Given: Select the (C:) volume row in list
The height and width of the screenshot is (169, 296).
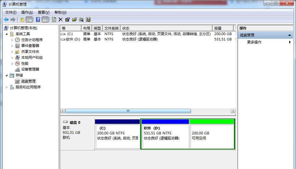Looking at the screenshot, I should (x=148, y=34).
